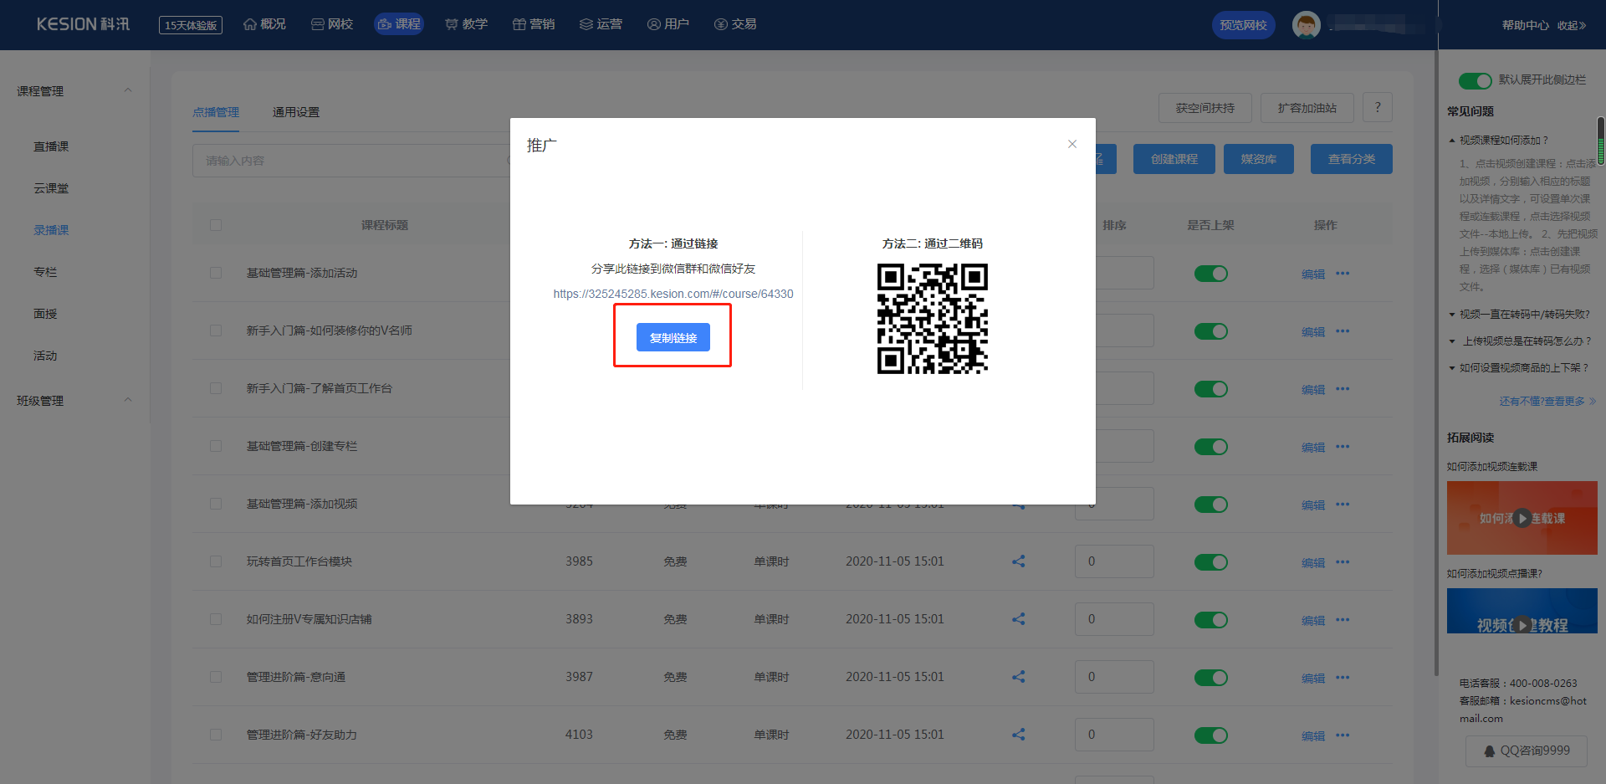
Task: Close the 推广 dialog with X icon
Action: click(x=1072, y=144)
